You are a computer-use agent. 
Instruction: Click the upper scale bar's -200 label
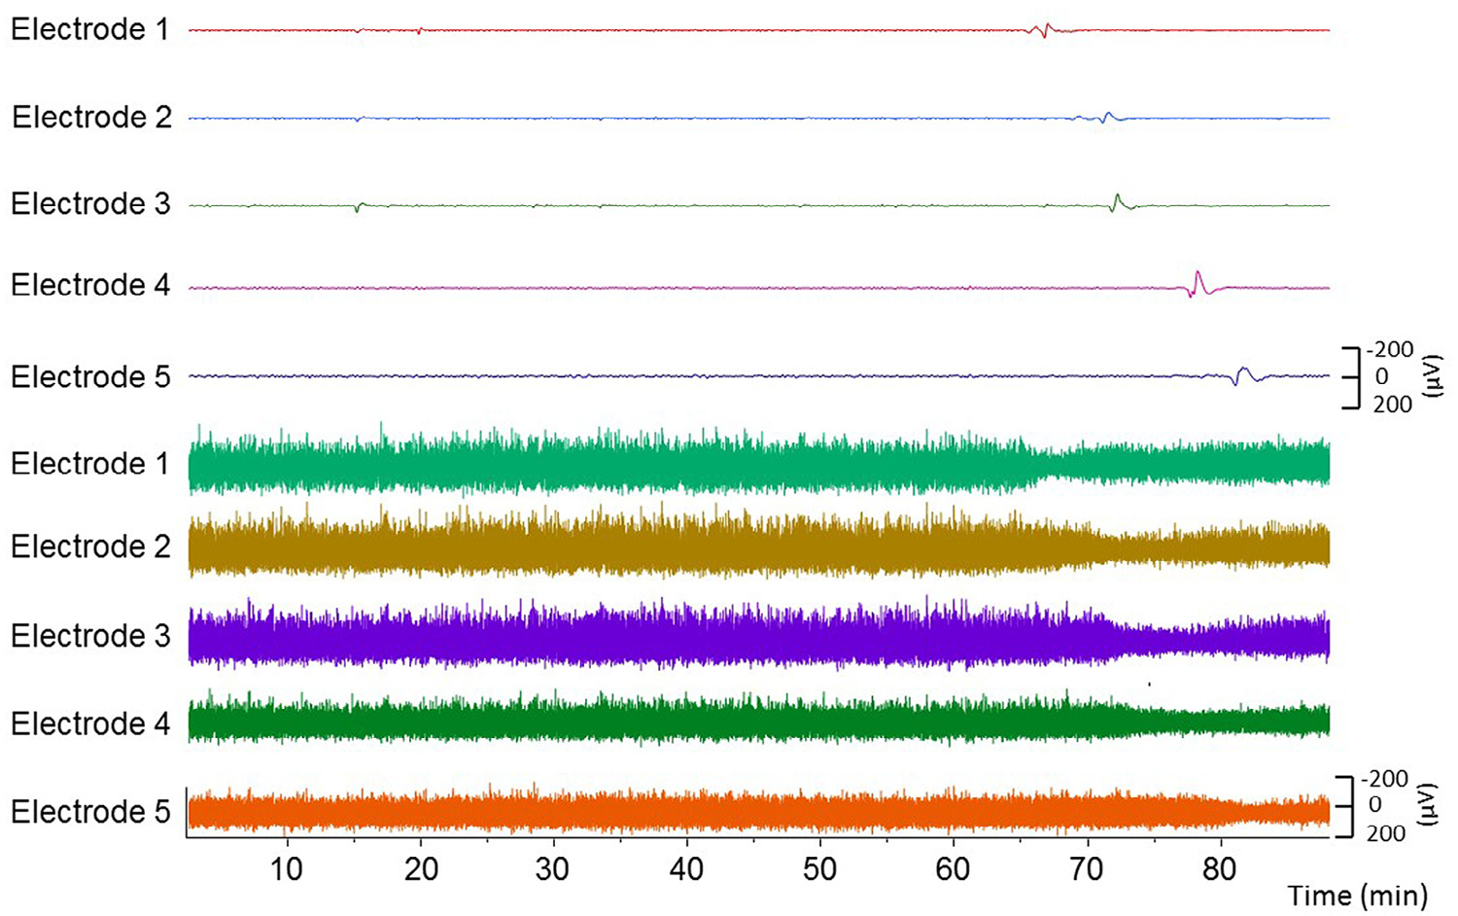[x=1390, y=350]
